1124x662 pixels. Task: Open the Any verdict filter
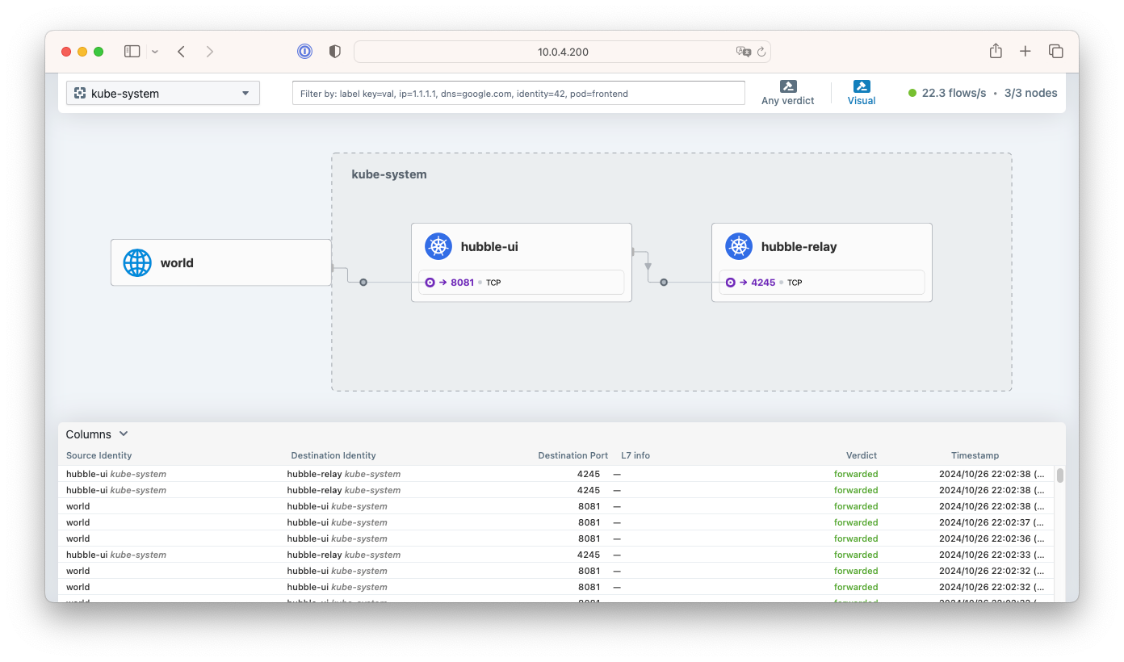point(788,93)
